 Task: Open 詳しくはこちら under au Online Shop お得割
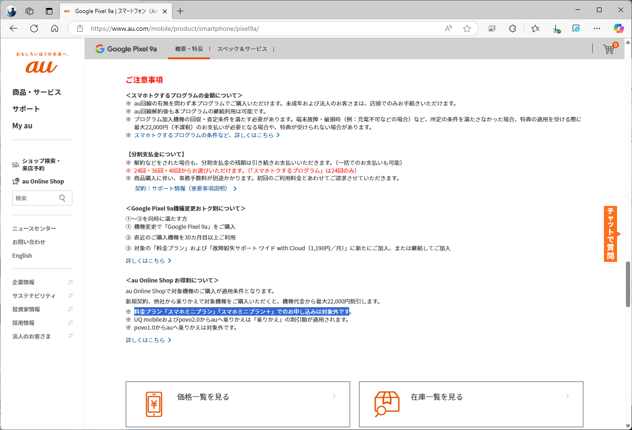149,340
